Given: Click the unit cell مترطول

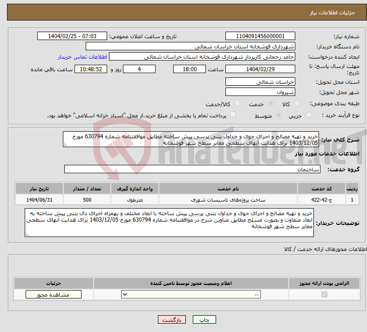Looking at the screenshot, I should tap(135, 200).
